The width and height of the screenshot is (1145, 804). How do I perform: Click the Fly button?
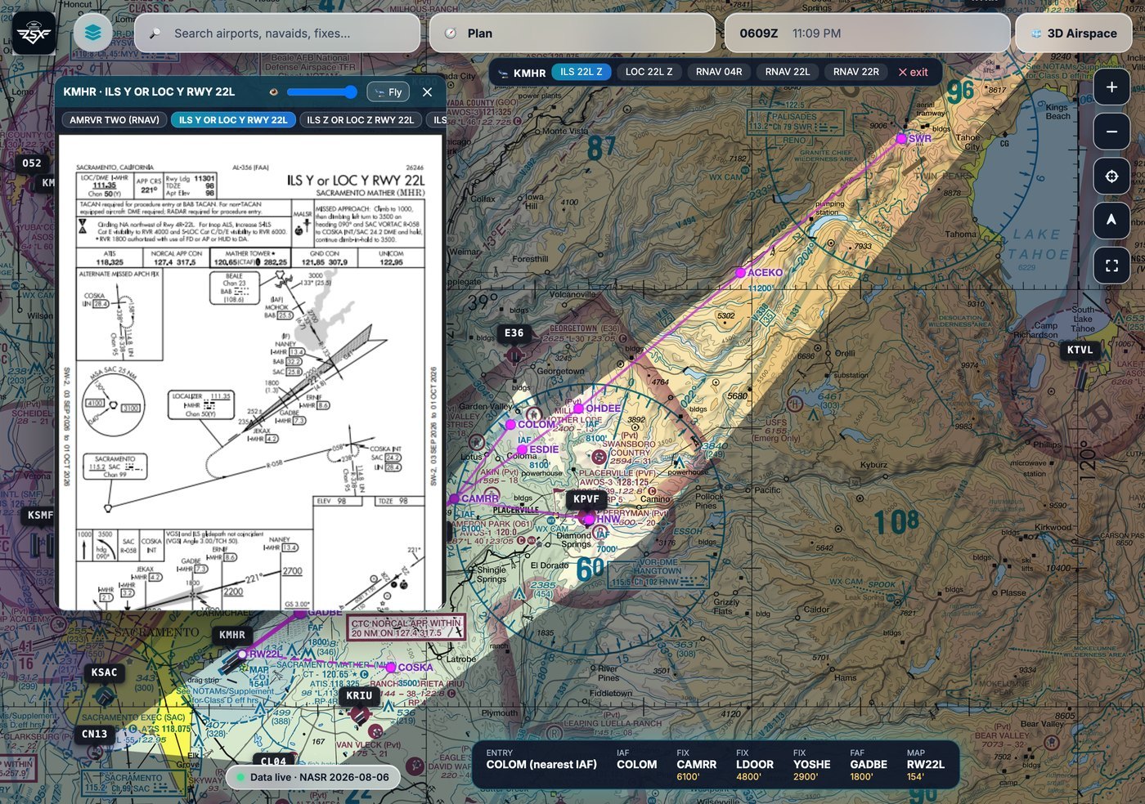point(388,92)
